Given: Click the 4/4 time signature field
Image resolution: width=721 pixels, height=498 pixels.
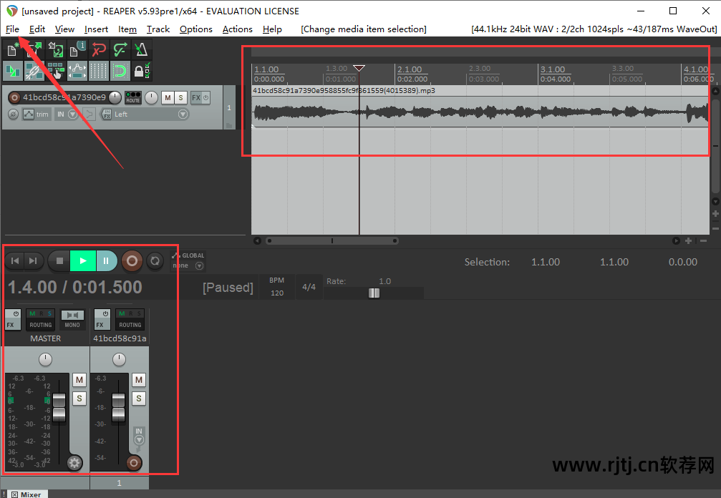Looking at the screenshot, I should tap(309, 287).
